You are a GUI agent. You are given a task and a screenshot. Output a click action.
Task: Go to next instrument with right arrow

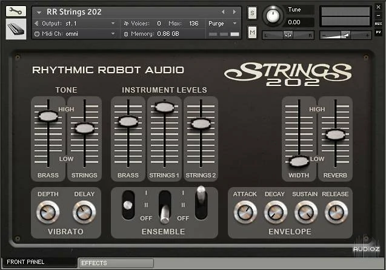[235, 12]
